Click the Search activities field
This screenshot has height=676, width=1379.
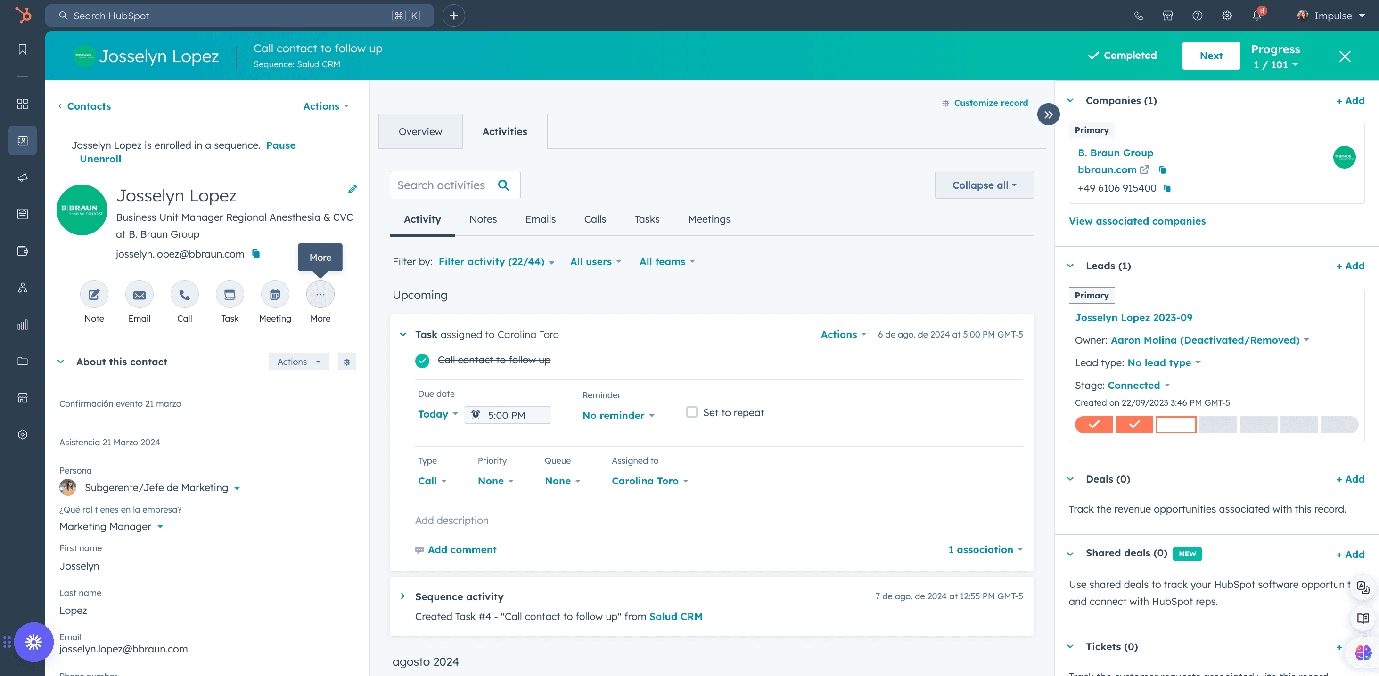click(455, 185)
